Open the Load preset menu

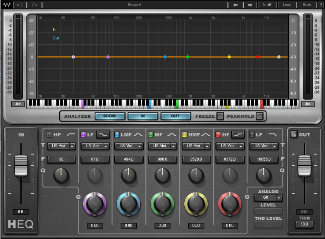tap(287, 5)
